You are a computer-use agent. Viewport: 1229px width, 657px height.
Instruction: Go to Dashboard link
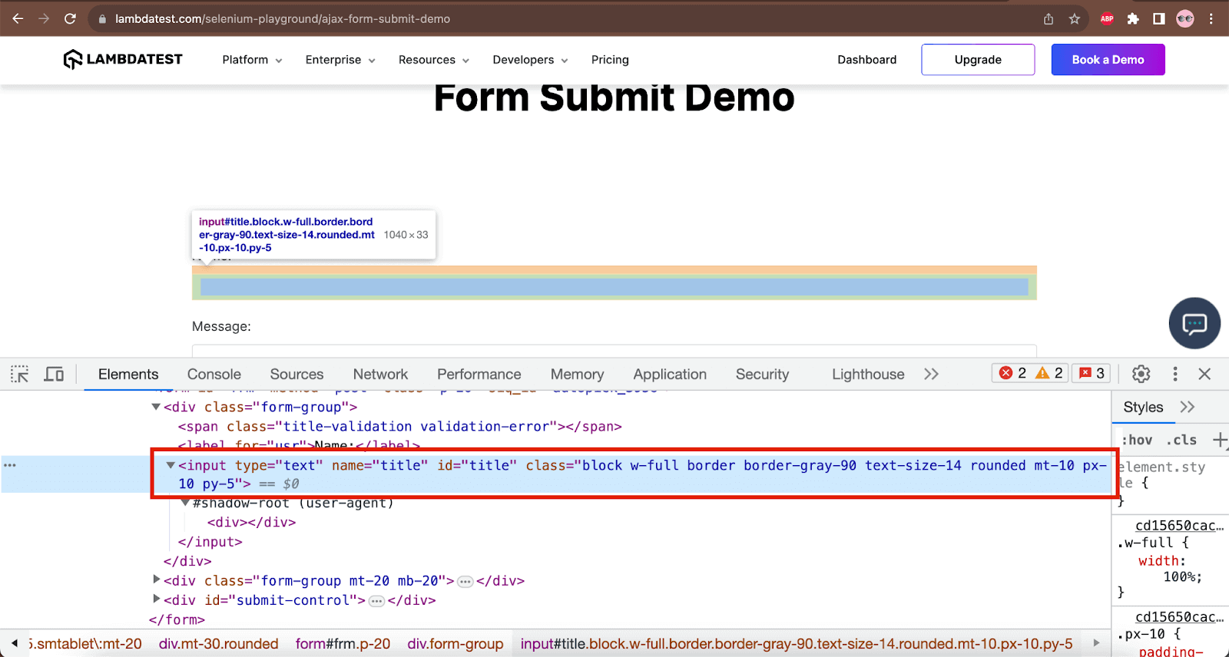pyautogui.click(x=866, y=60)
